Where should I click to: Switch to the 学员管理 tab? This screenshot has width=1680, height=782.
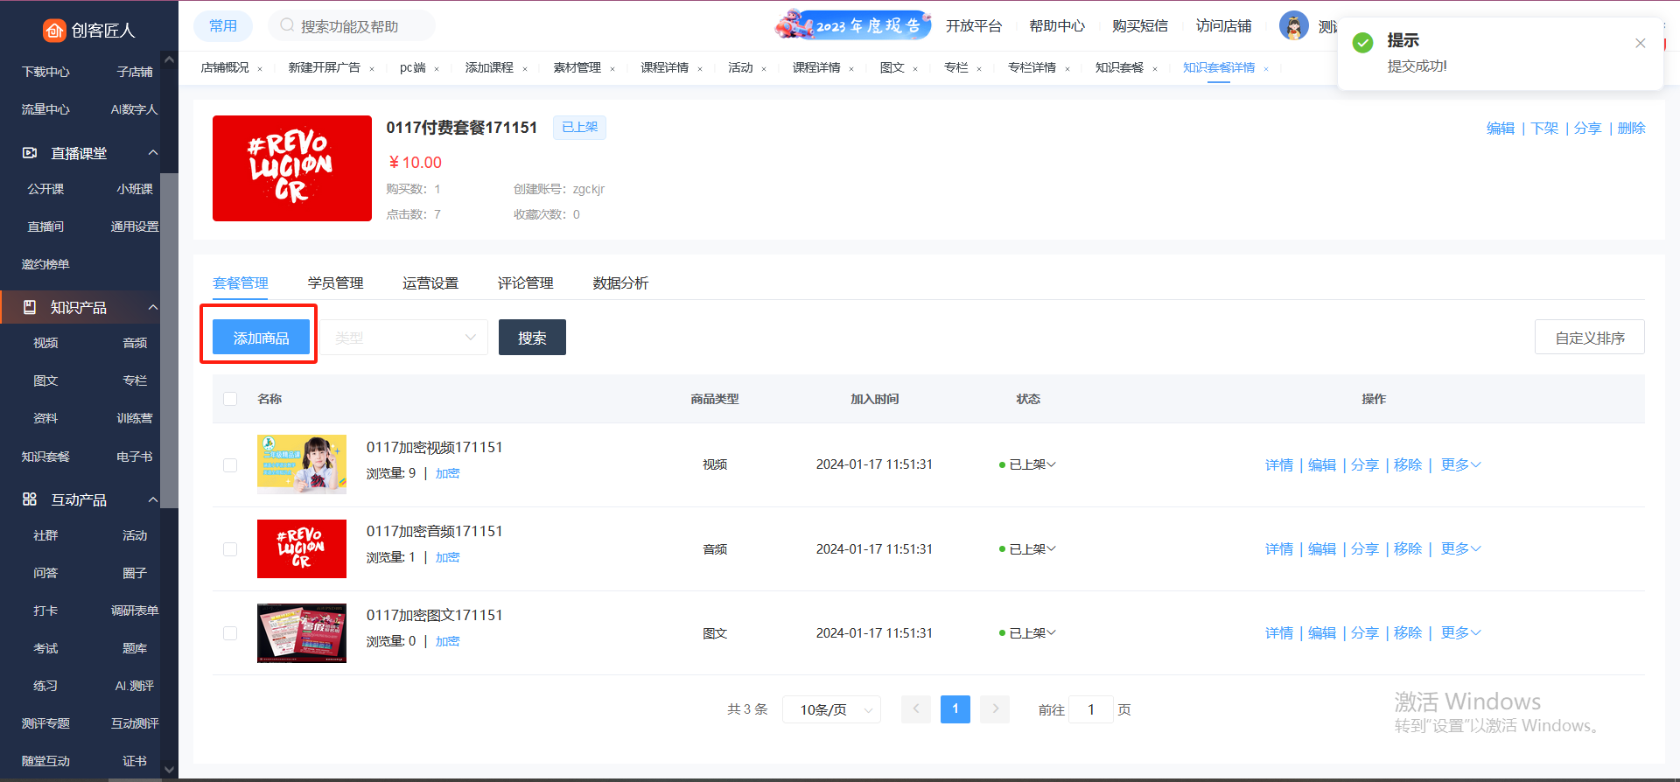(x=335, y=283)
